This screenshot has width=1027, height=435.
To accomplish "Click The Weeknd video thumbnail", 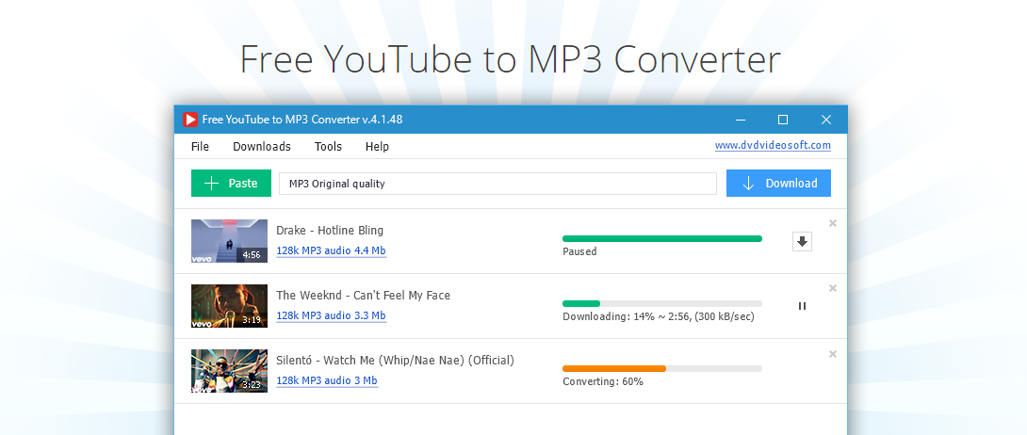I will (x=229, y=306).
